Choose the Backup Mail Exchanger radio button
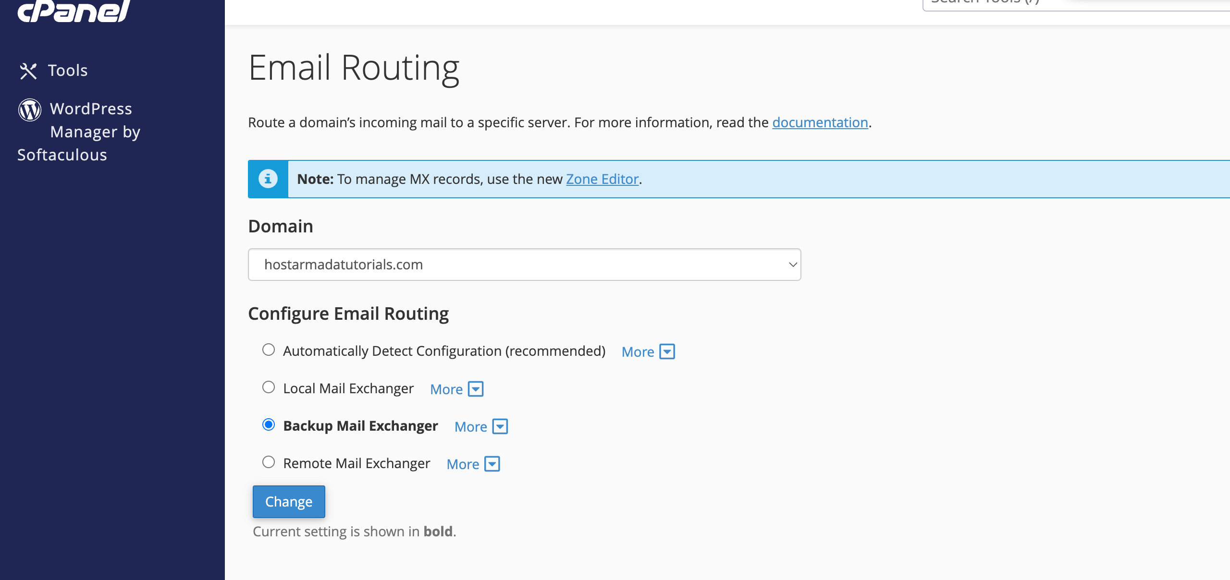Image resolution: width=1230 pixels, height=580 pixels. click(269, 425)
